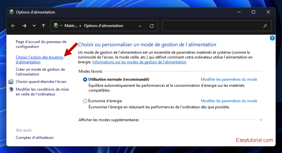Viewport: 282px width, 153px height.
Task: Go forward with the right arrow button
Action: [24, 26]
